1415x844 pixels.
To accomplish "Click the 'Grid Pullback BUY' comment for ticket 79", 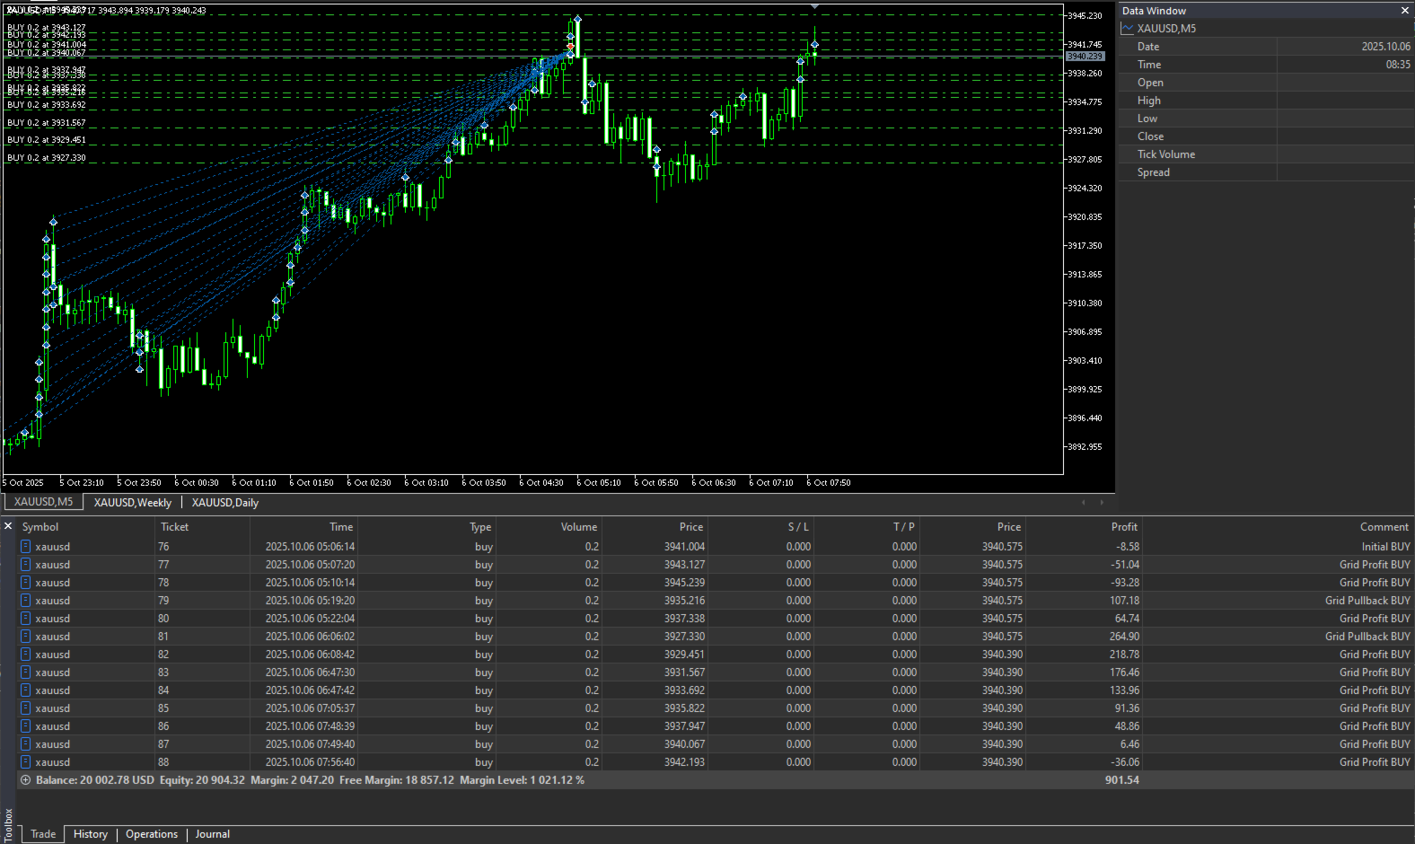I will point(1367,601).
